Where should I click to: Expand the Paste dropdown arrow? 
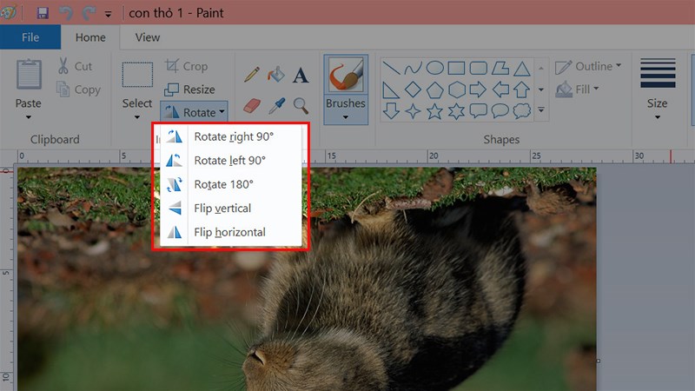coord(29,117)
